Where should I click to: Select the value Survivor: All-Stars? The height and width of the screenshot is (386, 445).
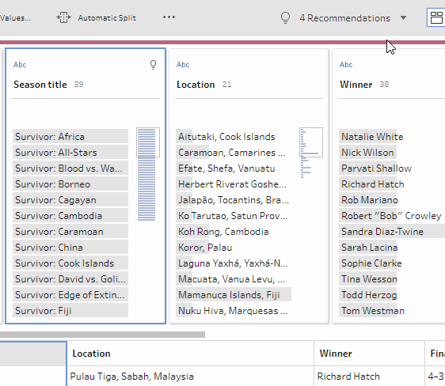click(x=70, y=153)
